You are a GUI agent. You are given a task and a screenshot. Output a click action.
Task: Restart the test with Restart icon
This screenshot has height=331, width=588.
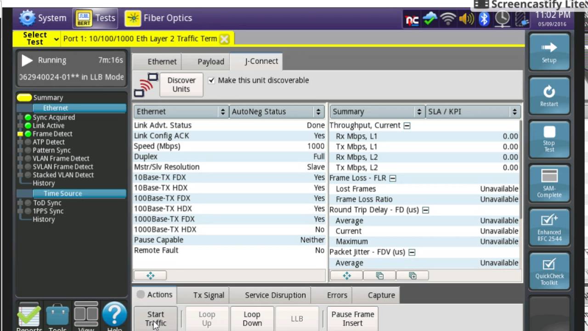(549, 96)
